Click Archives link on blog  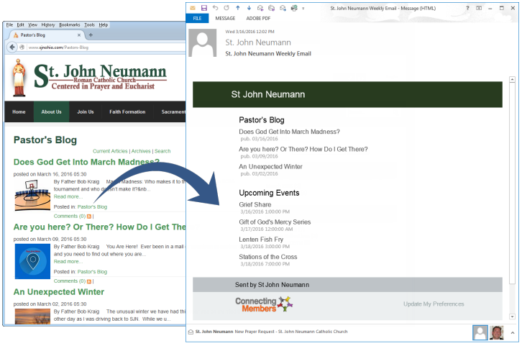point(141,151)
